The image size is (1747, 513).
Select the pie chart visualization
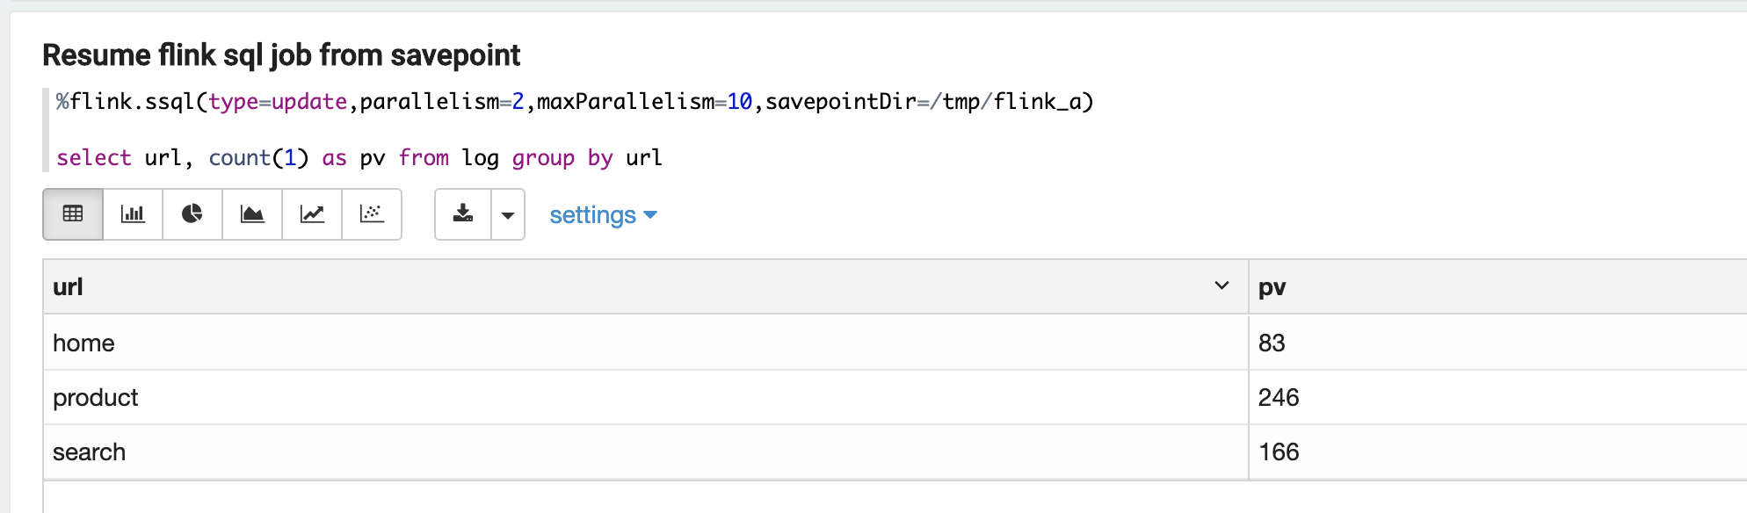192,214
